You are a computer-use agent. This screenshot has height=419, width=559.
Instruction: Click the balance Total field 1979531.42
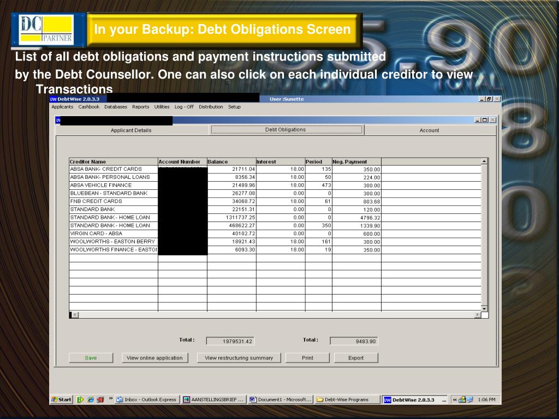pyautogui.click(x=230, y=342)
